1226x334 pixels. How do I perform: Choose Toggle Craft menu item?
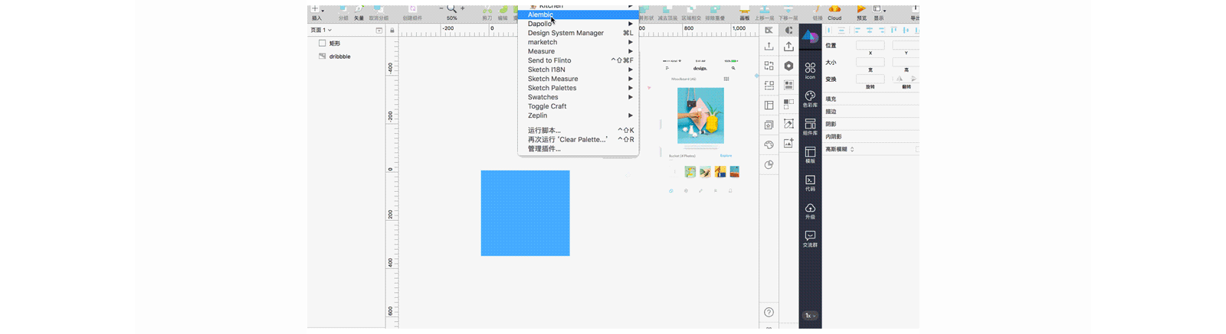coord(579,106)
